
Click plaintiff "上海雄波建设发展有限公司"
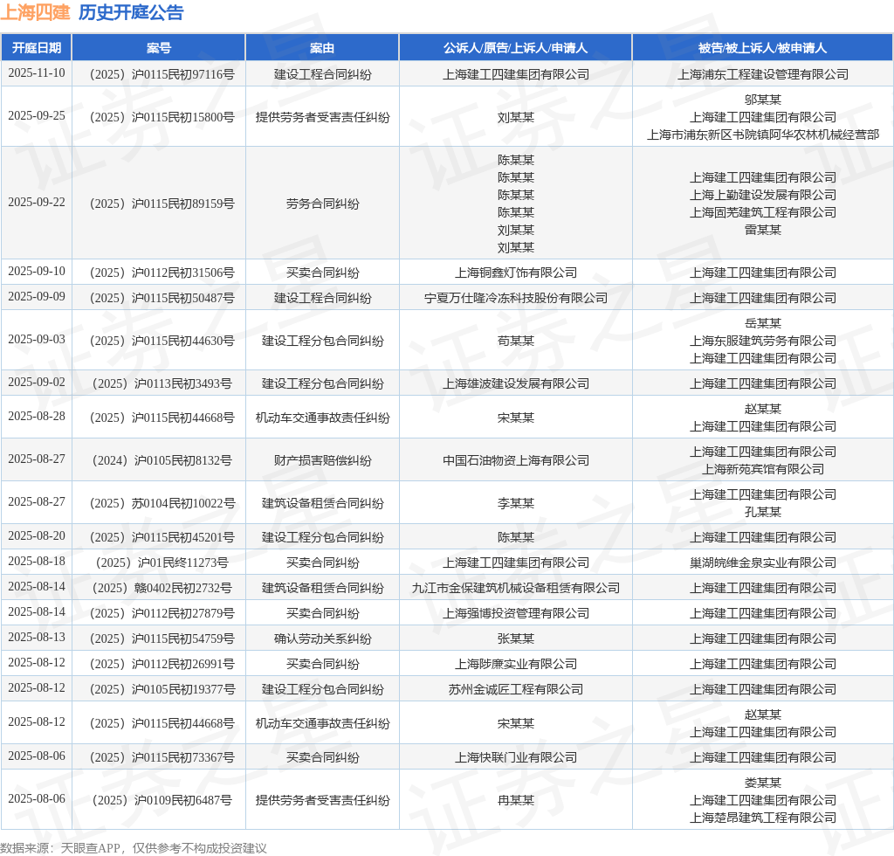(x=516, y=383)
